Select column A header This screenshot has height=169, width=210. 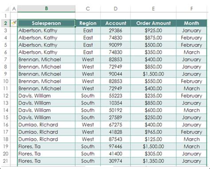(x=14, y=8)
